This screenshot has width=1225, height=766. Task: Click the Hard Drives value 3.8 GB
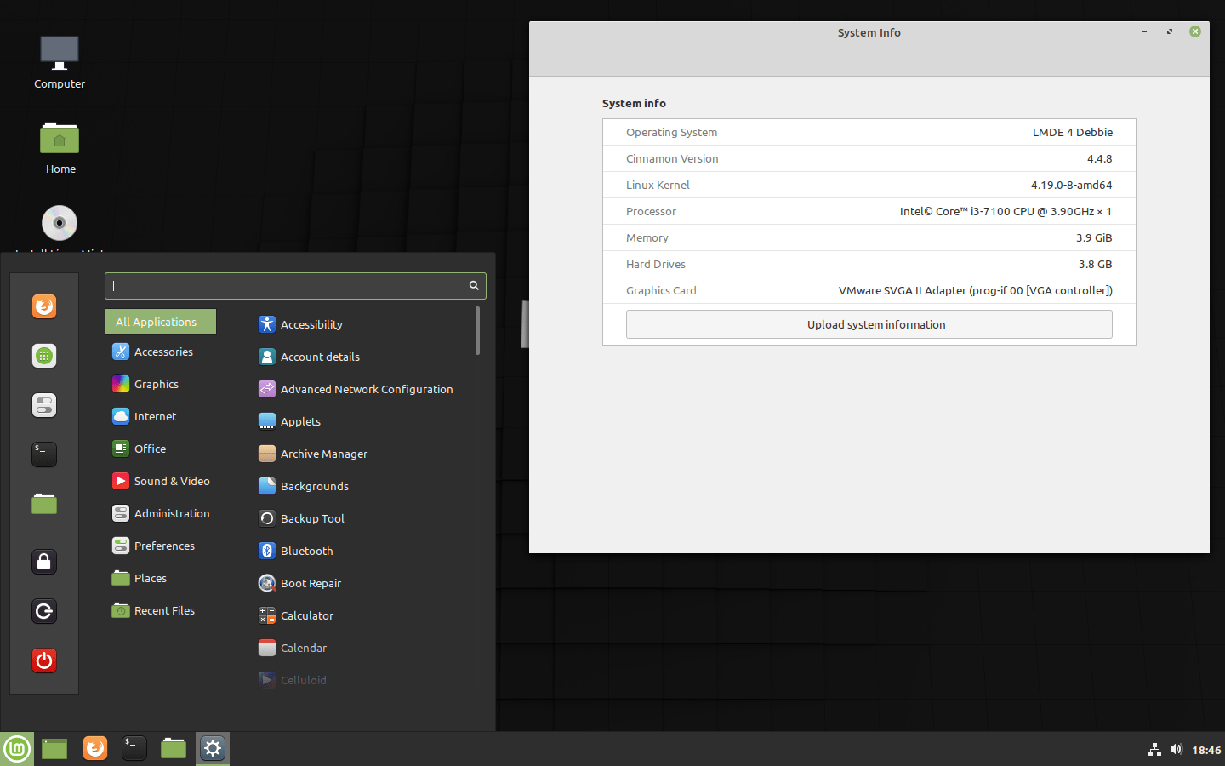click(1095, 264)
